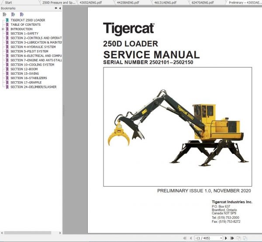Click the SERVICE MANUAL heading text
Screen dimensions: 262x242
tap(152, 55)
